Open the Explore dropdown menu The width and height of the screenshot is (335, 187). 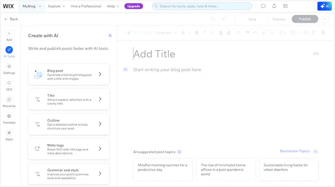coord(56,6)
